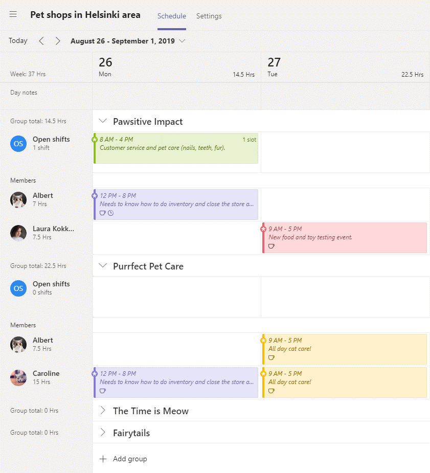Click Laura Kokk's profile photo

click(x=18, y=233)
